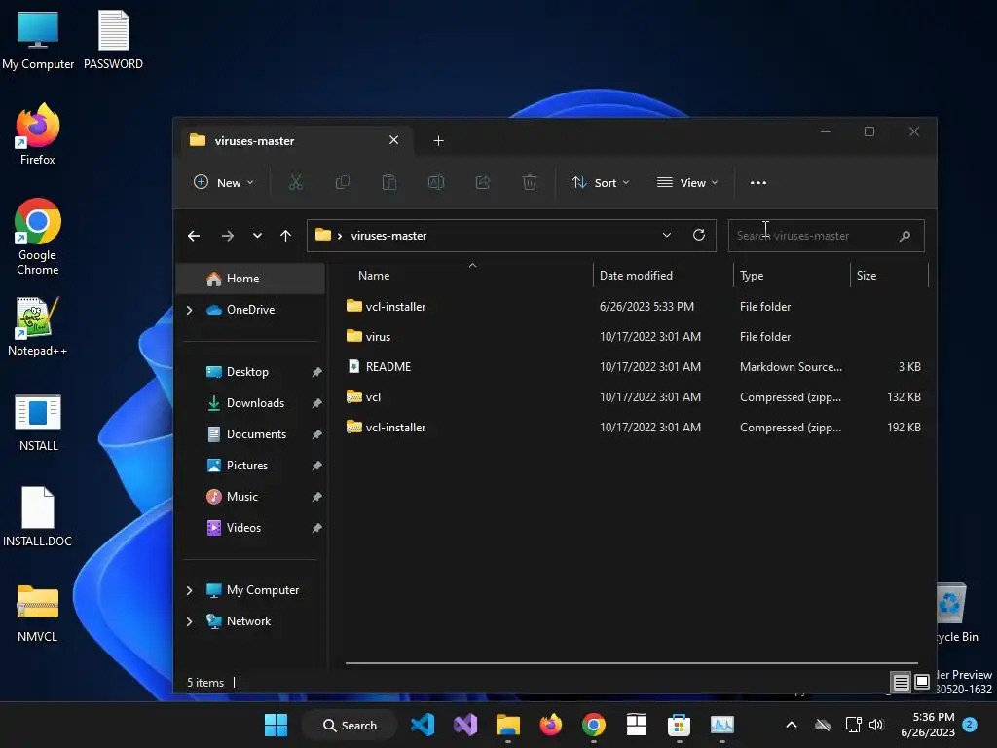The width and height of the screenshot is (997, 748).
Task: Select the virus folder
Action: click(634, 337)
